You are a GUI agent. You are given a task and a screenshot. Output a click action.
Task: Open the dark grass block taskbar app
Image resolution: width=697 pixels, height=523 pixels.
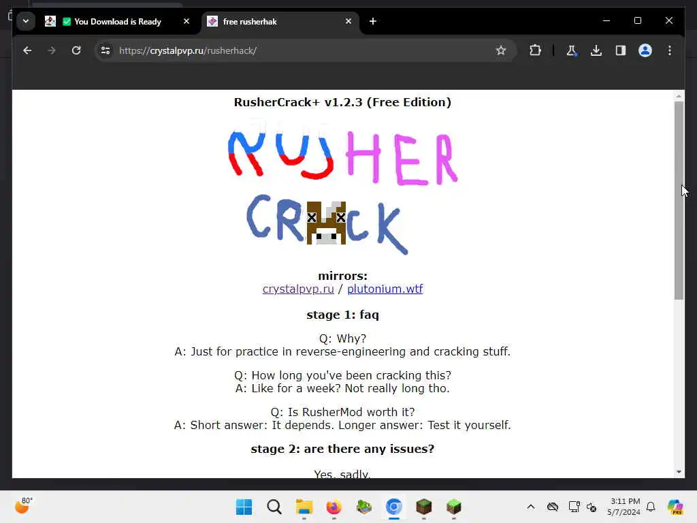(423, 507)
